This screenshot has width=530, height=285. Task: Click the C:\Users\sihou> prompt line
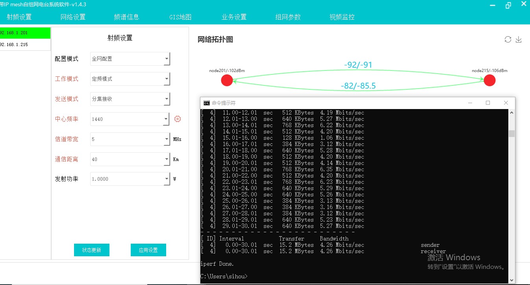coord(224,276)
